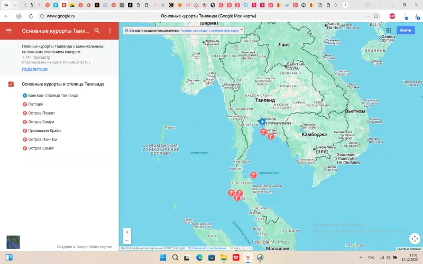Zoom out with the minus button
This screenshot has height=264, width=423.
point(127,240)
